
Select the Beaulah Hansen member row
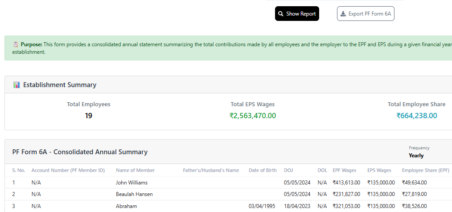coord(134,194)
